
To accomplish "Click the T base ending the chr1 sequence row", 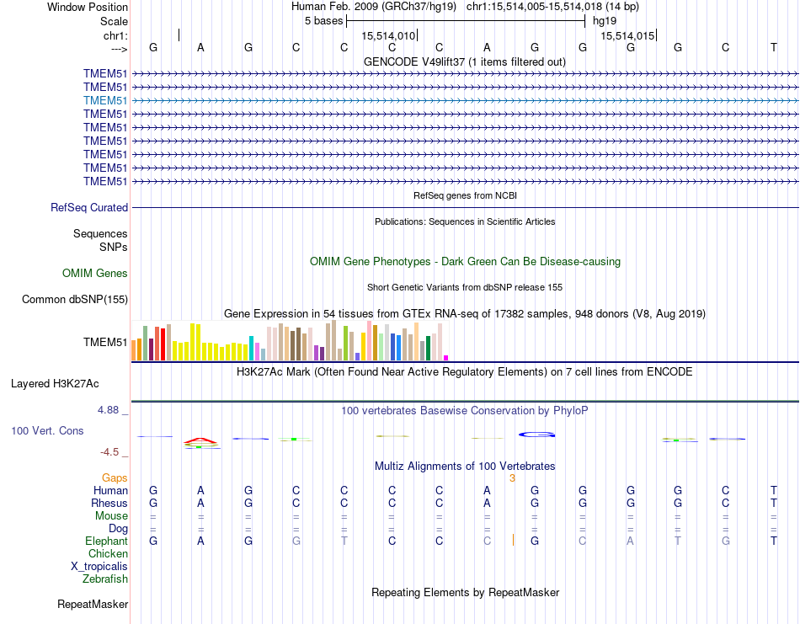I will [773, 47].
